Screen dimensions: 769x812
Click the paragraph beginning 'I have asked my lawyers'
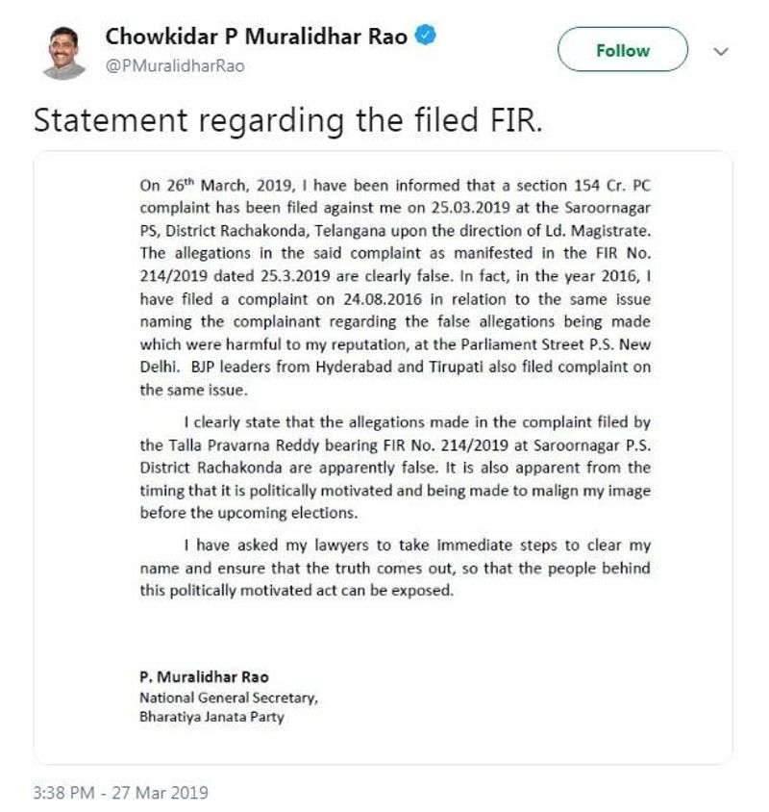click(395, 568)
